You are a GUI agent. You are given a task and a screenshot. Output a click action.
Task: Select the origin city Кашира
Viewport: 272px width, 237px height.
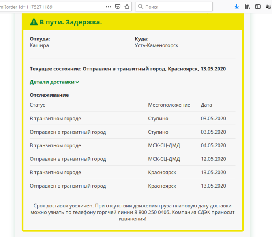[39, 45]
